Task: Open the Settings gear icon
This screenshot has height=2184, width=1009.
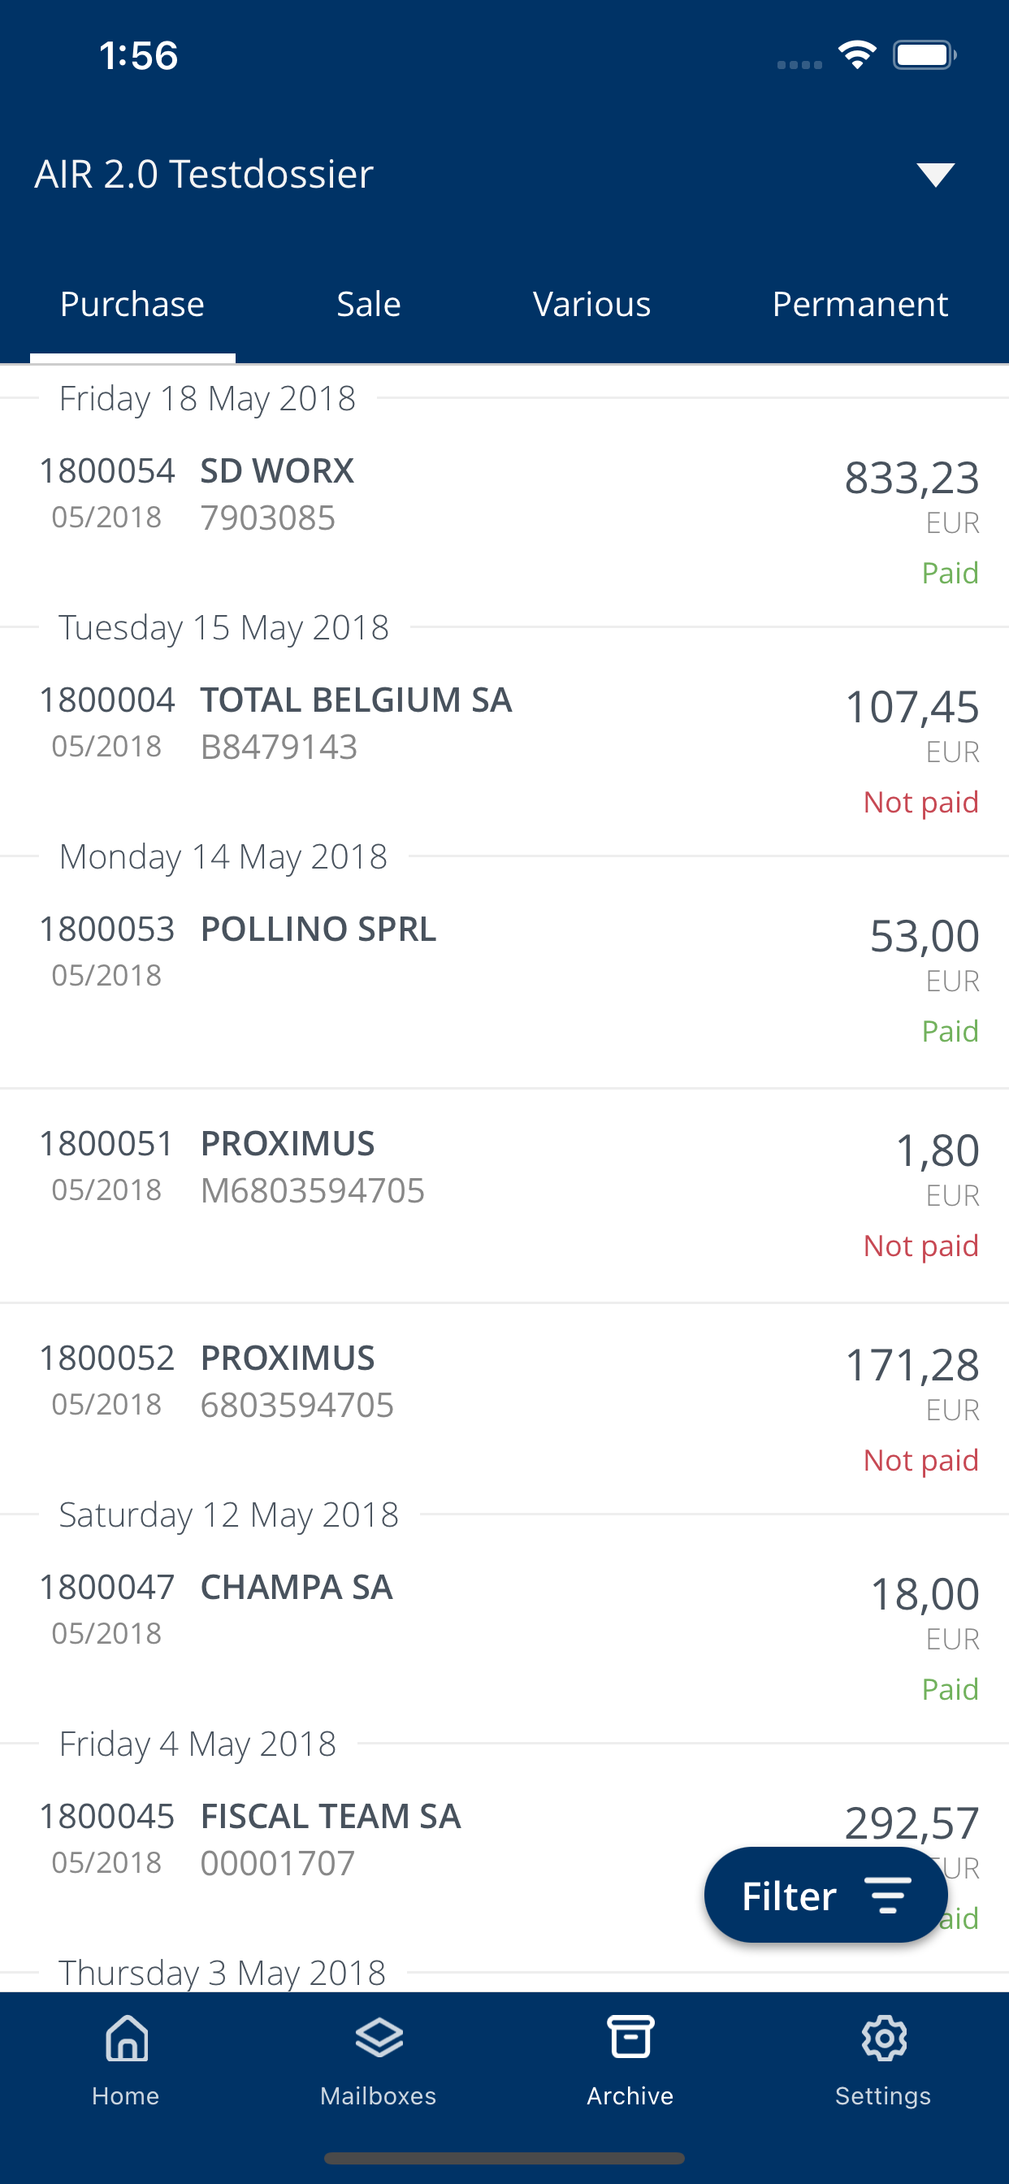Action: coord(884,2039)
